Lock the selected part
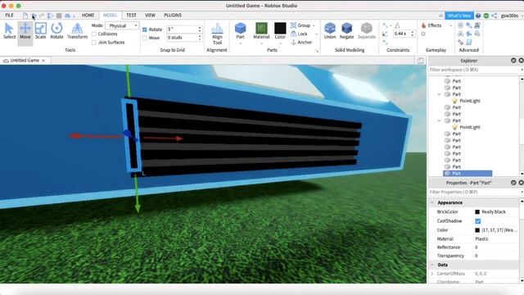Screen dimensions: 524x295 [299, 34]
